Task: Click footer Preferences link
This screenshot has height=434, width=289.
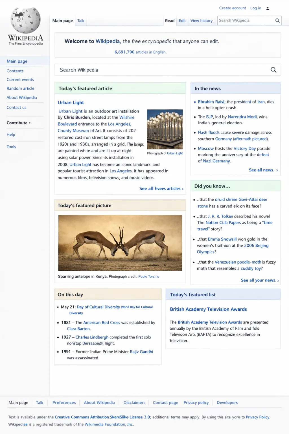Action: (x=64, y=402)
